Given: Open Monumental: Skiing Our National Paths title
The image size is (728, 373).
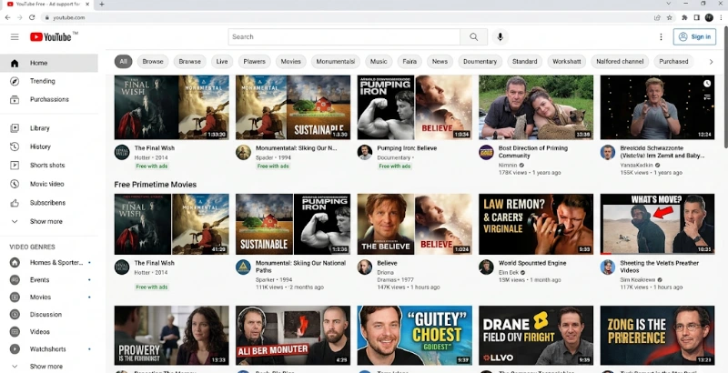Looking at the screenshot, I should coord(301,267).
